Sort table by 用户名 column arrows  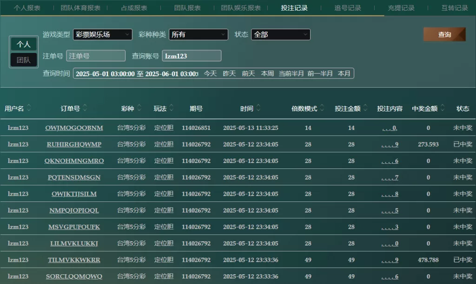(x=29, y=108)
